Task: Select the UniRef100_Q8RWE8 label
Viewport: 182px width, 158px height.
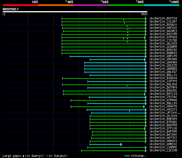Action: pos(163,69)
